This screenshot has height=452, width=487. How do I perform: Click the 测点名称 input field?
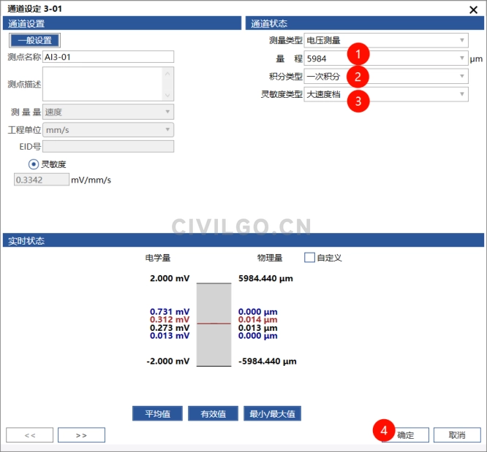point(108,57)
